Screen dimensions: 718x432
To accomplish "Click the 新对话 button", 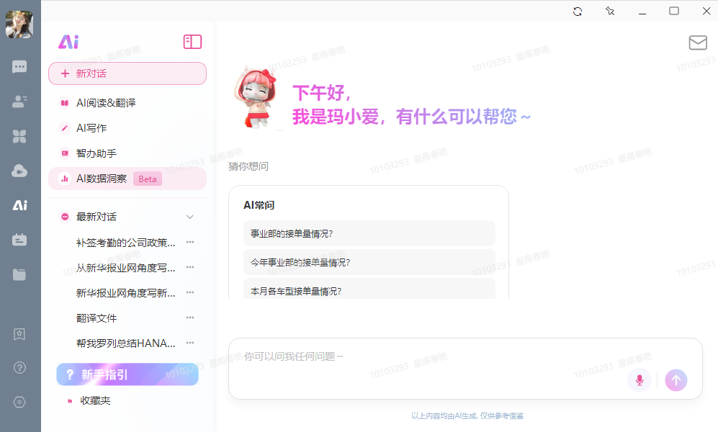I will pos(127,73).
